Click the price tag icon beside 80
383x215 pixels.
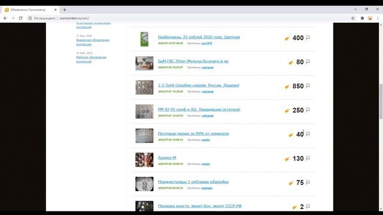pyautogui.click(x=291, y=62)
